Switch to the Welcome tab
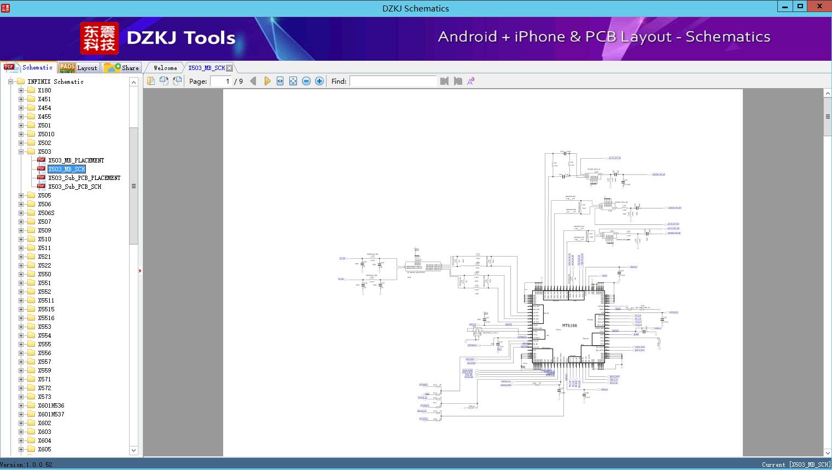 coord(165,68)
